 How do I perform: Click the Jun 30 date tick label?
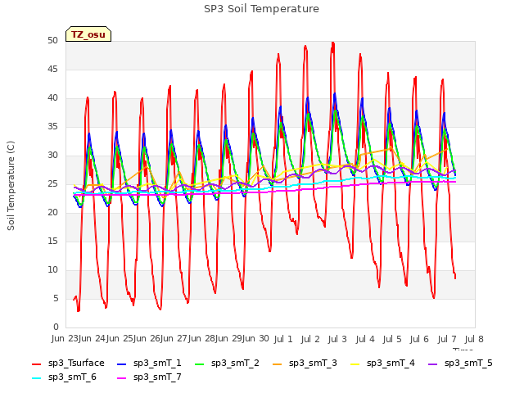(255, 338)
